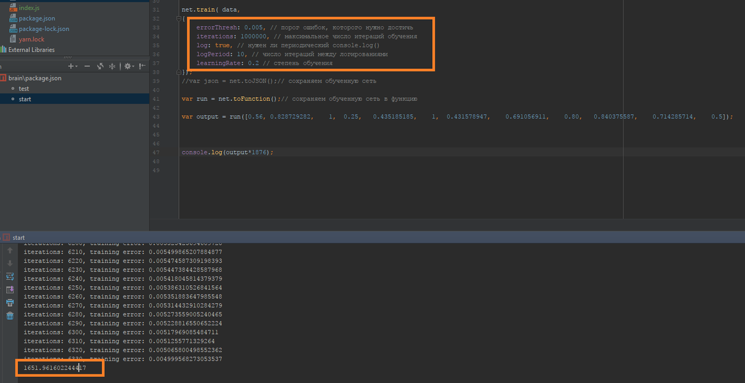Click the var output = run(...) line
The image size is (745, 383).
(458, 116)
